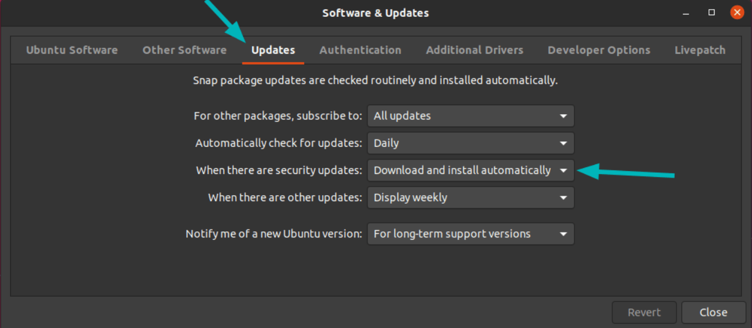Screen dimensions: 752x328
Task: Expand the 'Display weekly' other updates dropdown
Action: click(470, 198)
